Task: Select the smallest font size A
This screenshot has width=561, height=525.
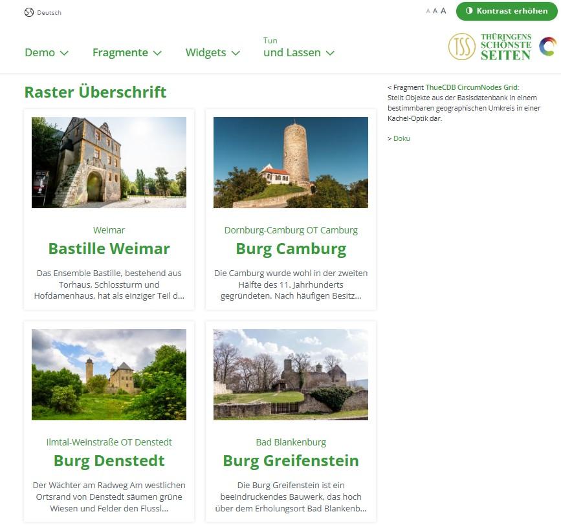Action: [x=428, y=12]
